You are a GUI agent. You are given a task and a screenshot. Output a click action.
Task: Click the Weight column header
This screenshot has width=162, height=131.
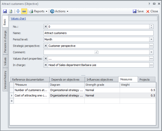tap(138, 85)
